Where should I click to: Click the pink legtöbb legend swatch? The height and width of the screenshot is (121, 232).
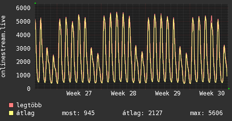[11, 105]
